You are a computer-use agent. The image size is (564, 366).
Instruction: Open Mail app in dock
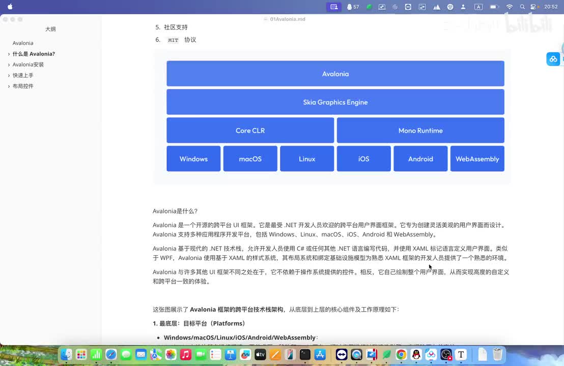tap(141, 355)
